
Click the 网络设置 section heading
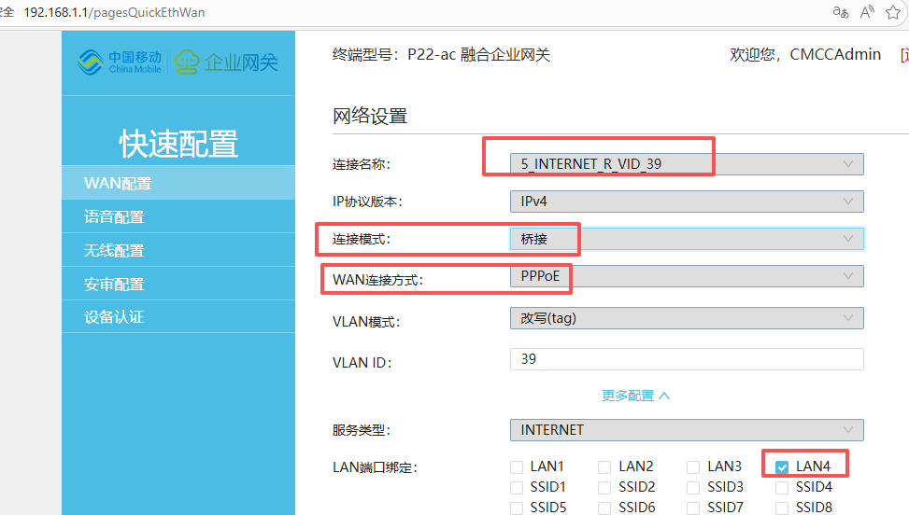370,117
